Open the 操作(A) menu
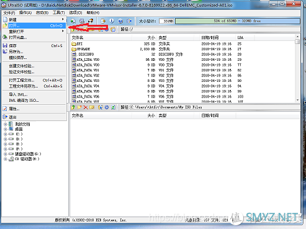 25,13
